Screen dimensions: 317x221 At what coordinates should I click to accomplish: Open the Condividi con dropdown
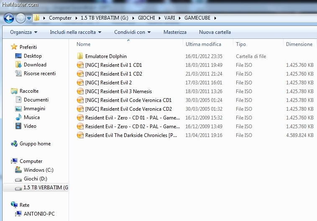(x=133, y=32)
